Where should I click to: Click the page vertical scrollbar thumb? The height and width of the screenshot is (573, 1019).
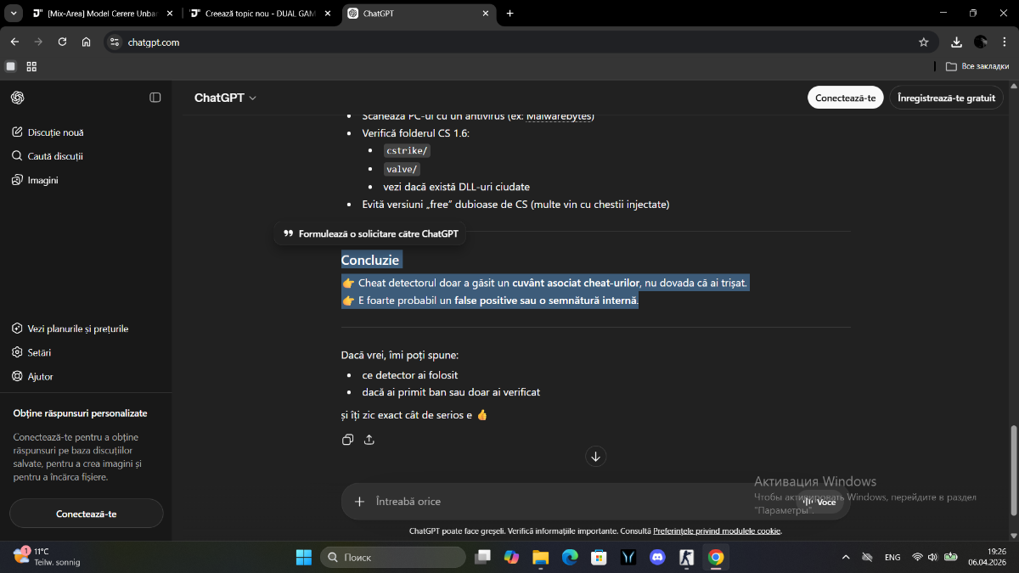(1012, 469)
